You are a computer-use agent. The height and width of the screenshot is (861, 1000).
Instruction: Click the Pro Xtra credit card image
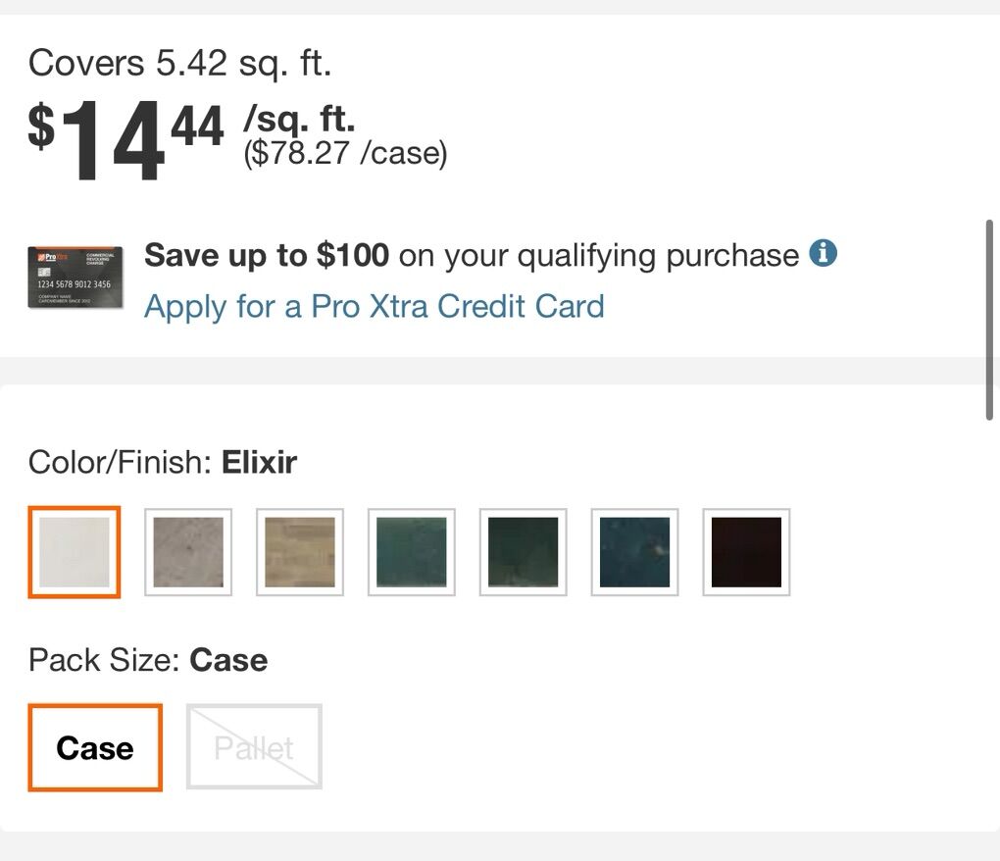tap(75, 278)
